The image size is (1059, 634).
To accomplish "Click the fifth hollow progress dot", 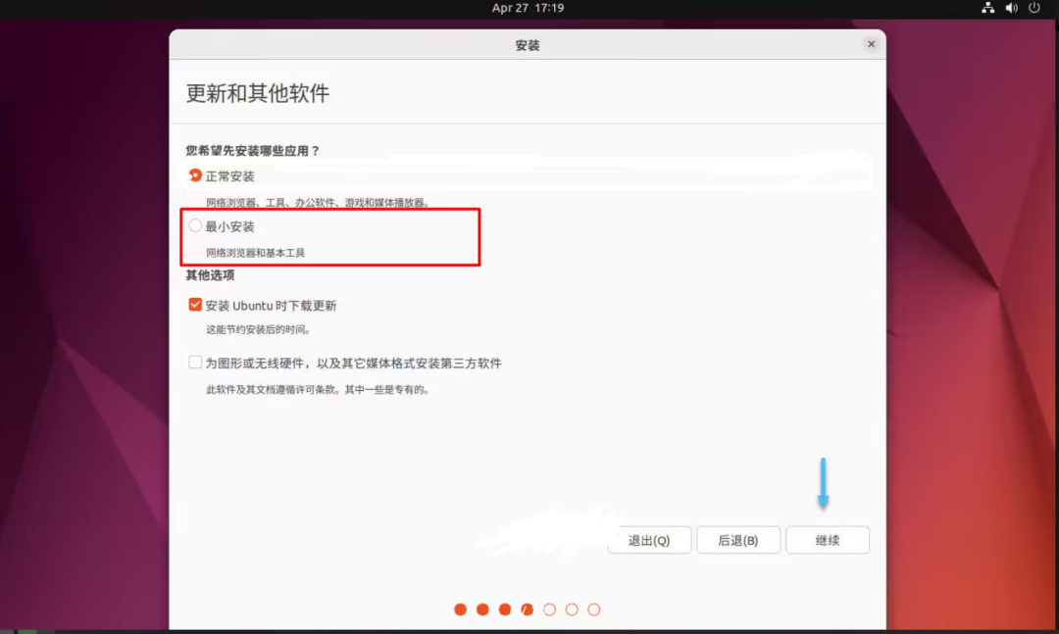I will (549, 609).
